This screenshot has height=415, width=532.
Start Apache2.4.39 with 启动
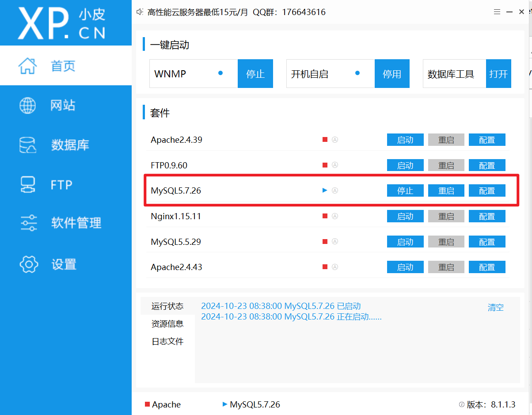click(x=405, y=140)
